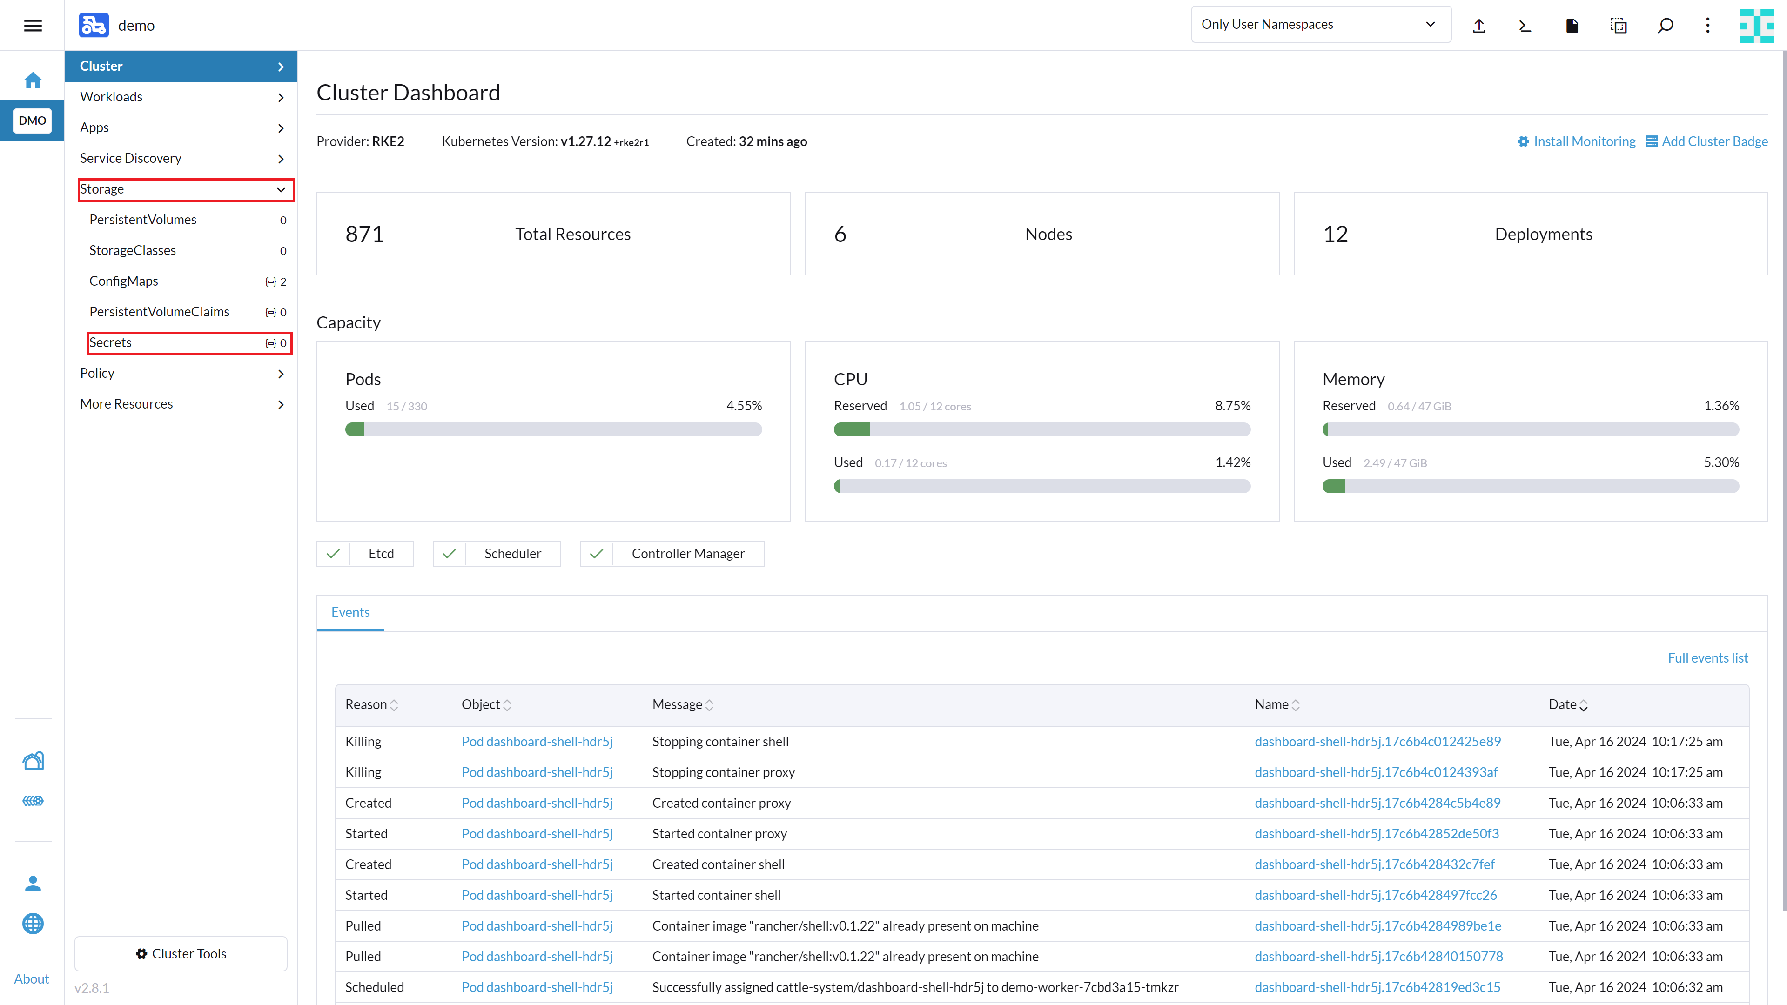This screenshot has width=1787, height=1005.
Task: Click the Import YAML upload icon
Action: tap(1478, 26)
